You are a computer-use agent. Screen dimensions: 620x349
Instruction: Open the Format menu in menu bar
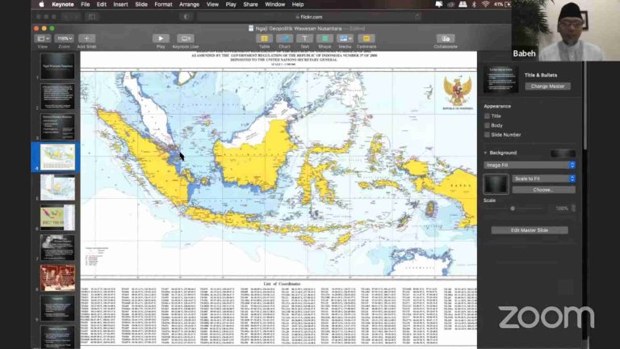point(163,4)
